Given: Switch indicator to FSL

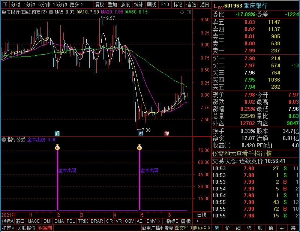Looking at the screenshot, I should [x=71, y=221].
